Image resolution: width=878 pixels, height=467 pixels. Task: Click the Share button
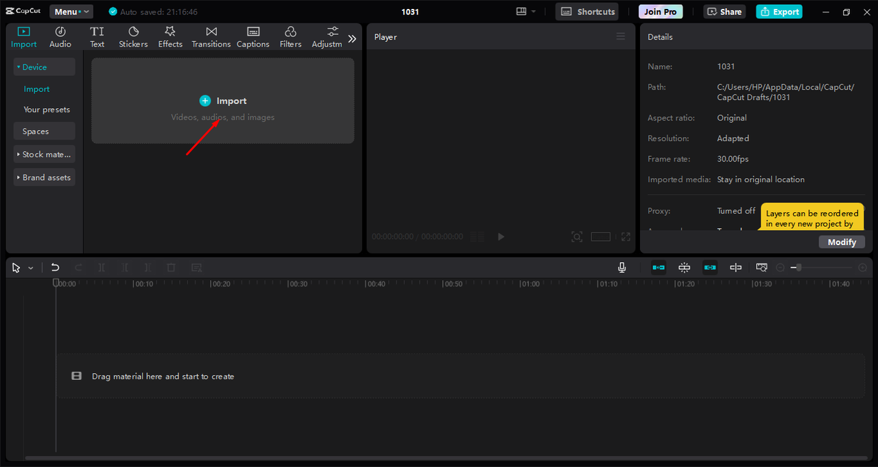(x=724, y=12)
